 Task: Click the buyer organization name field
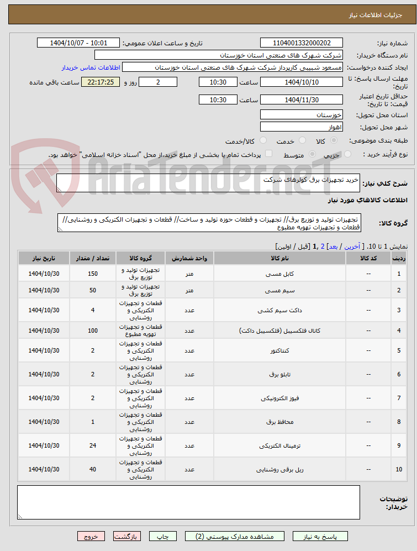click(219, 55)
